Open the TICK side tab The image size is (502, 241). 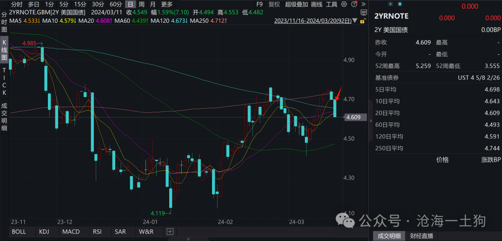point(4,81)
